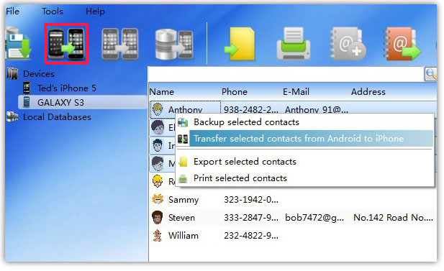The width and height of the screenshot is (444, 271).
Task: Select the William contact name
Action: (x=184, y=236)
